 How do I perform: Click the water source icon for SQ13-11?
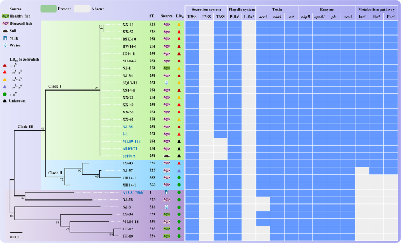pyautogui.click(x=167, y=83)
